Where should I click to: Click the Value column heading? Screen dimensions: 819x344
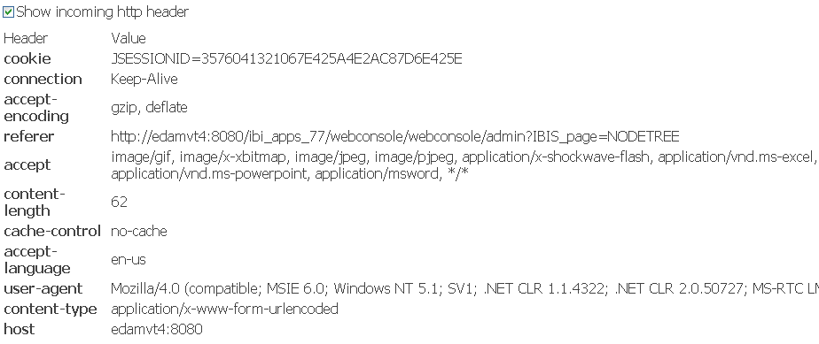click(128, 38)
